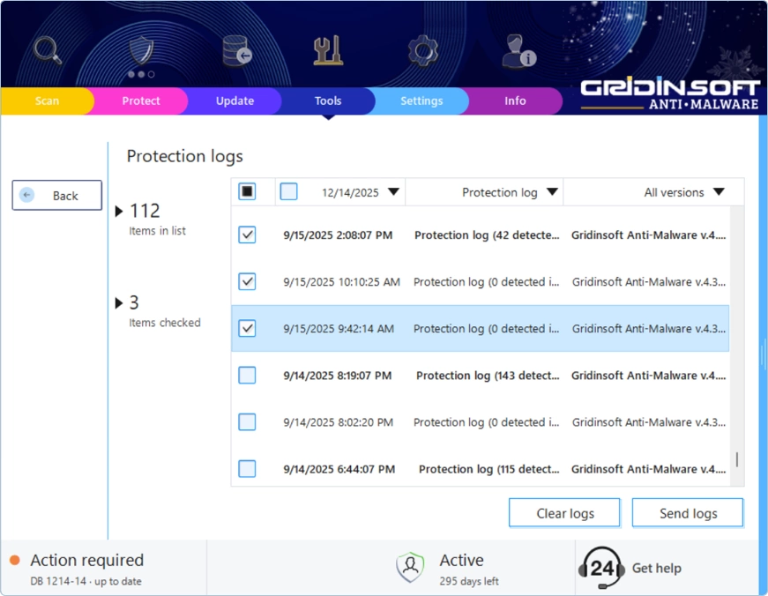Open Settings using the gear icon
Image resolution: width=768 pixels, height=596 pixels.
point(421,50)
